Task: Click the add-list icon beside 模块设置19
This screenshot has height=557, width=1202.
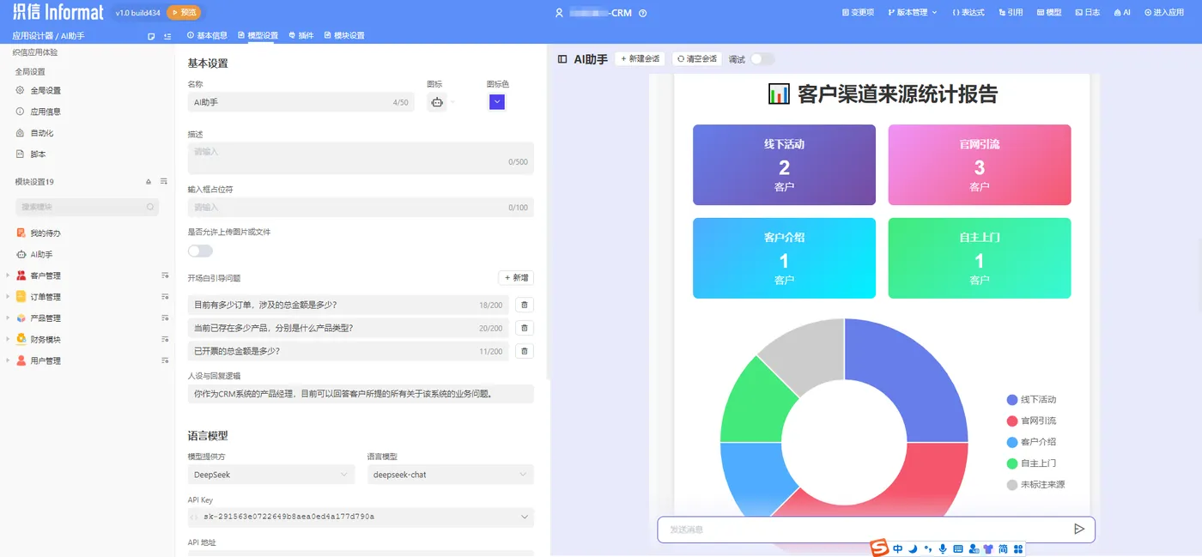Action: click(x=163, y=181)
